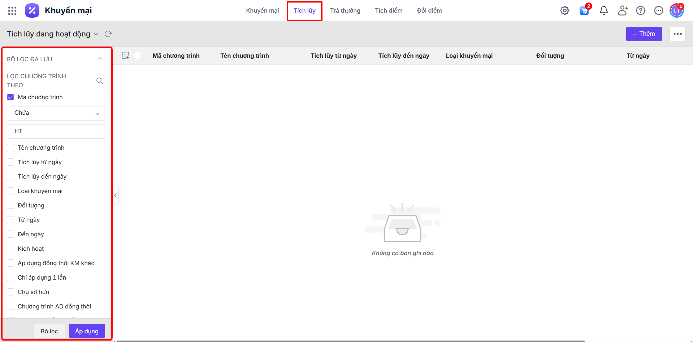Open the shopping cart icon

[584, 11]
